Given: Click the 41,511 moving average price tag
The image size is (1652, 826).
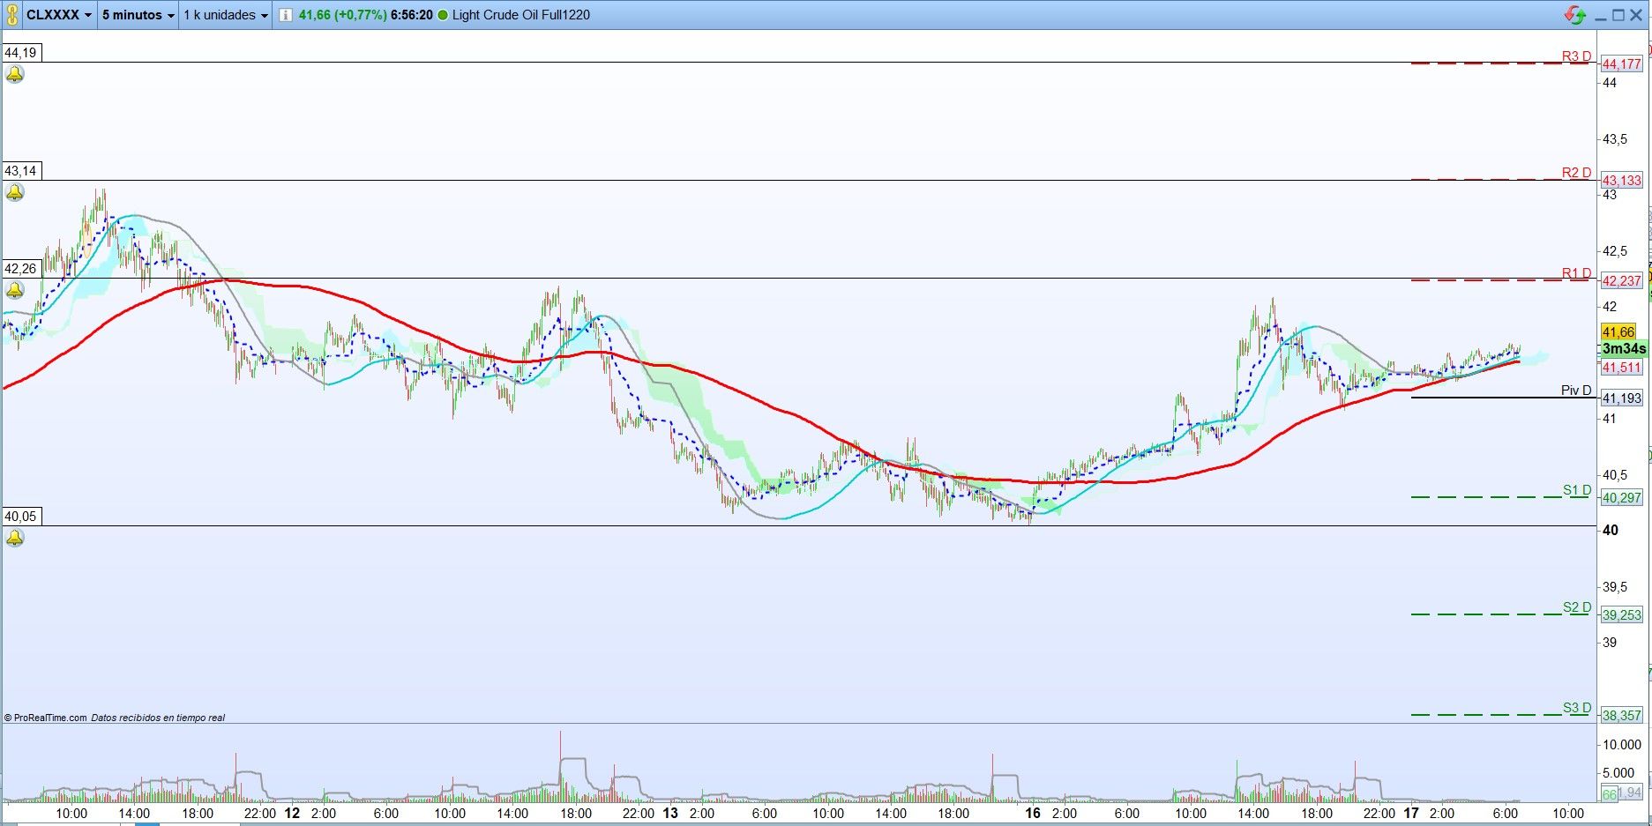Looking at the screenshot, I should [1622, 368].
